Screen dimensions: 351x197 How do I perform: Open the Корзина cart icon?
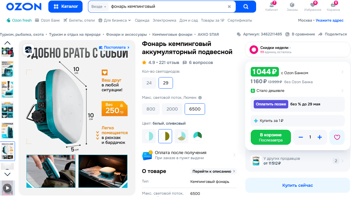tap(333, 7)
